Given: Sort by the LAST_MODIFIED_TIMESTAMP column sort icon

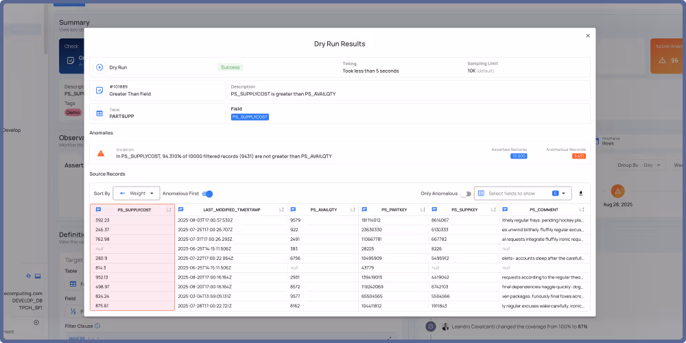Looking at the screenshot, I should pyautogui.click(x=282, y=210).
